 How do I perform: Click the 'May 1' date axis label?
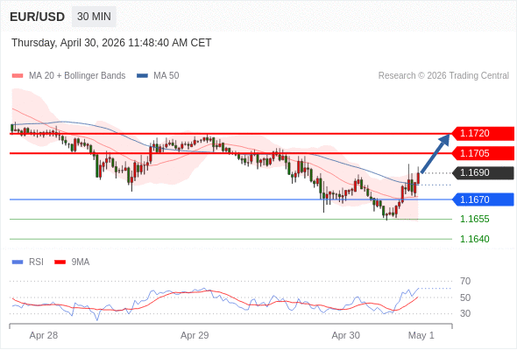(x=421, y=335)
